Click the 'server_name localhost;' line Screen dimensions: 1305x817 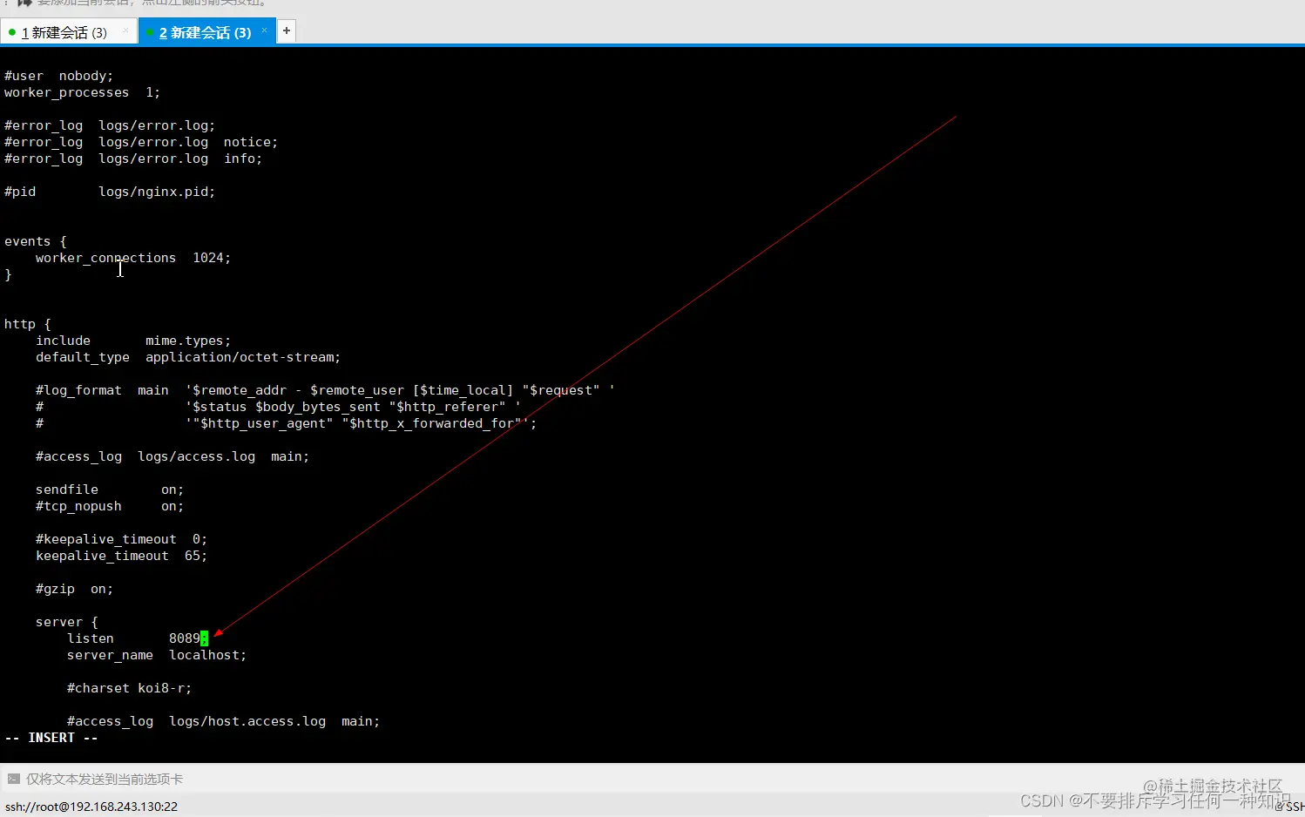(157, 655)
